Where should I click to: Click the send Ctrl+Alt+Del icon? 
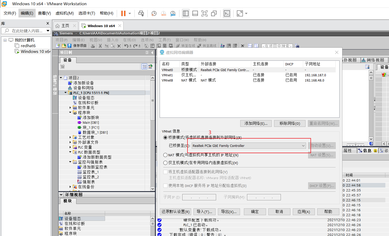(141, 13)
